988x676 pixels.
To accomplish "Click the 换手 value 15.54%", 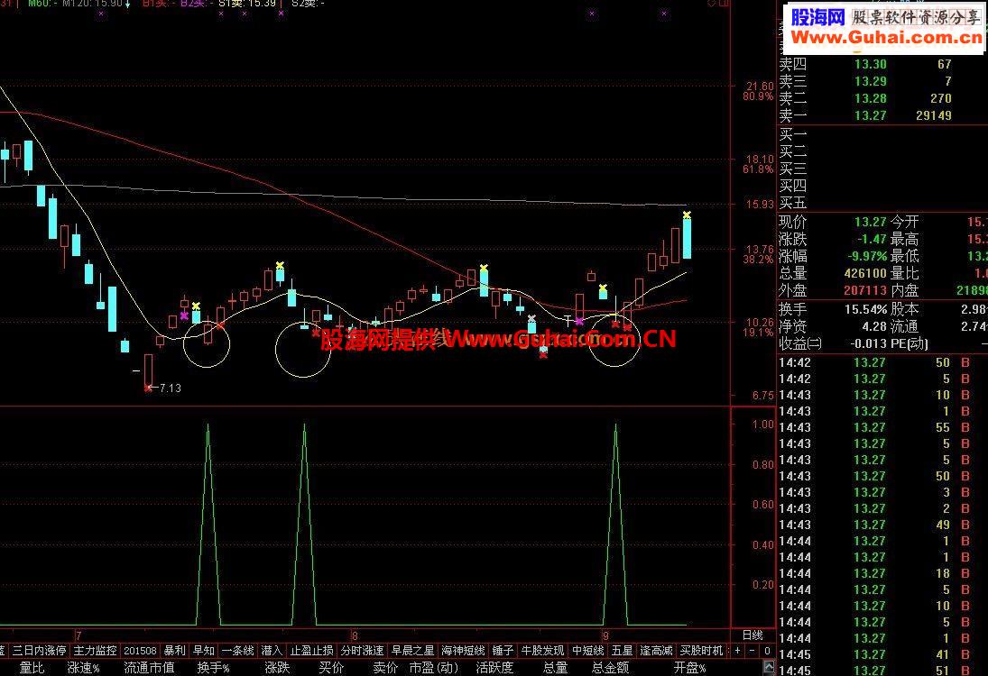I will tap(866, 309).
